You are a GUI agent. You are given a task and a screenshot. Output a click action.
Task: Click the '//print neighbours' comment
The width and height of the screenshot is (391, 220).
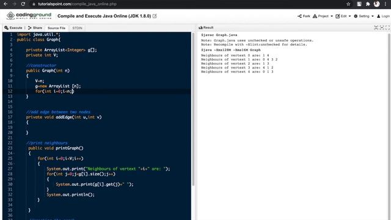(x=47, y=143)
